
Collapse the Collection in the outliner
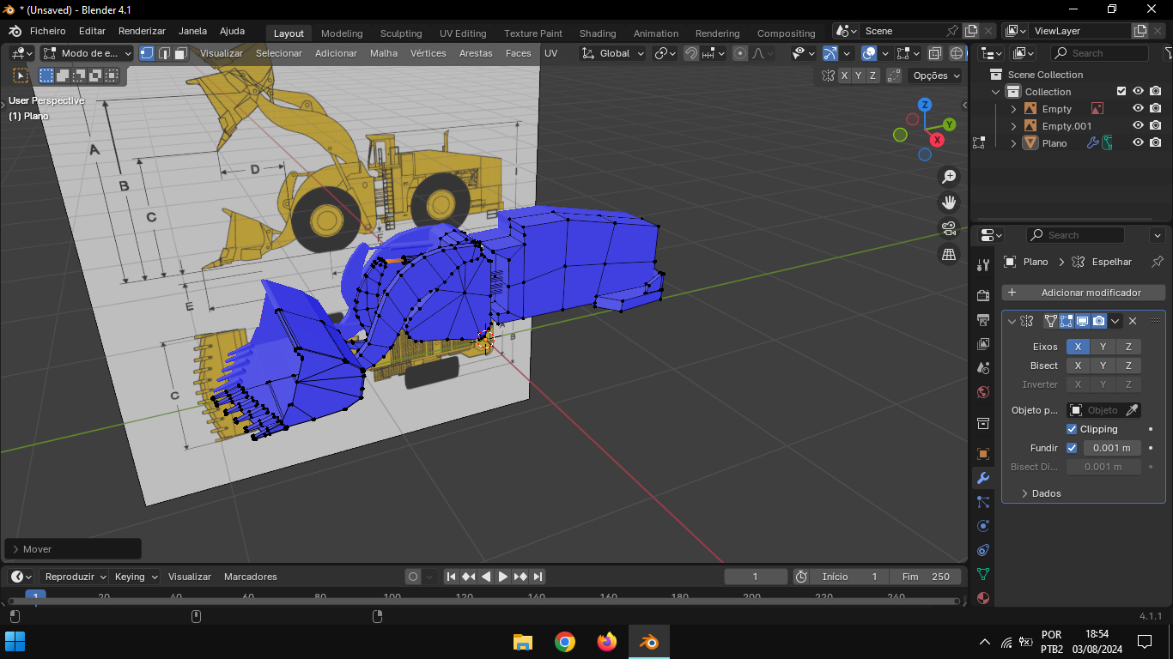(x=996, y=92)
